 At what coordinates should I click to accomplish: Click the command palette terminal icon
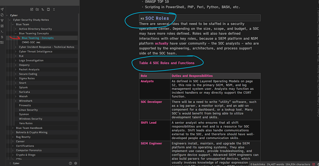pyautogui.click(x=2, y=31)
